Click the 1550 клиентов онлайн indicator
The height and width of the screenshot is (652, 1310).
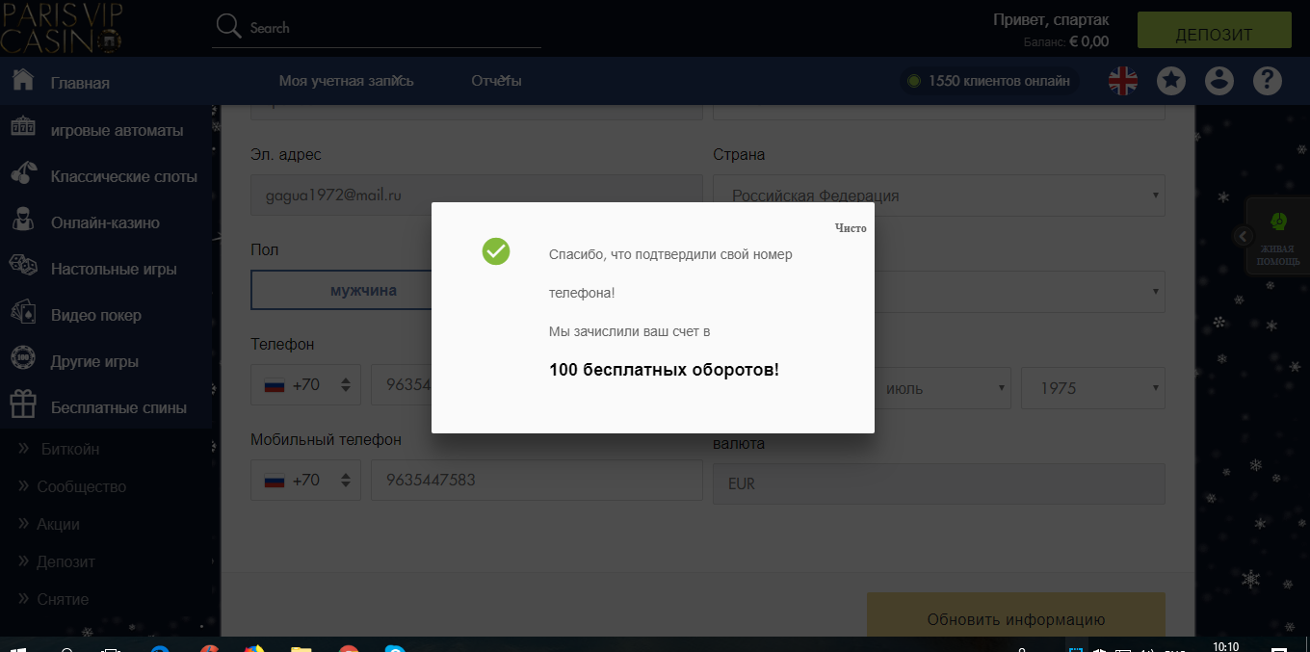[988, 81]
